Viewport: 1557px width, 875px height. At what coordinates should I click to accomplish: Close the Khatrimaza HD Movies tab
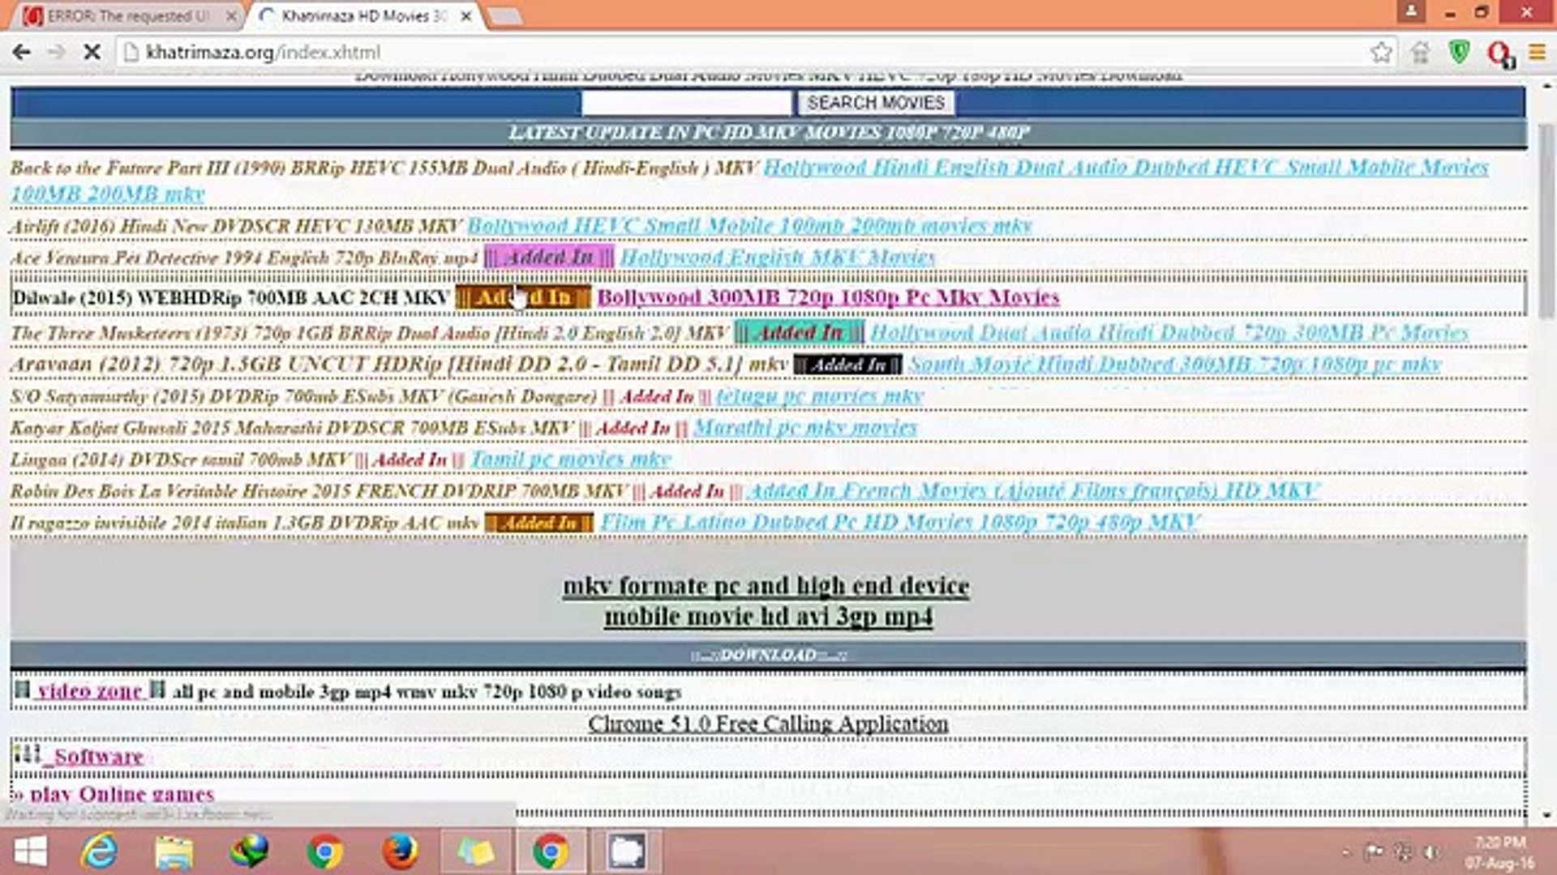(466, 16)
